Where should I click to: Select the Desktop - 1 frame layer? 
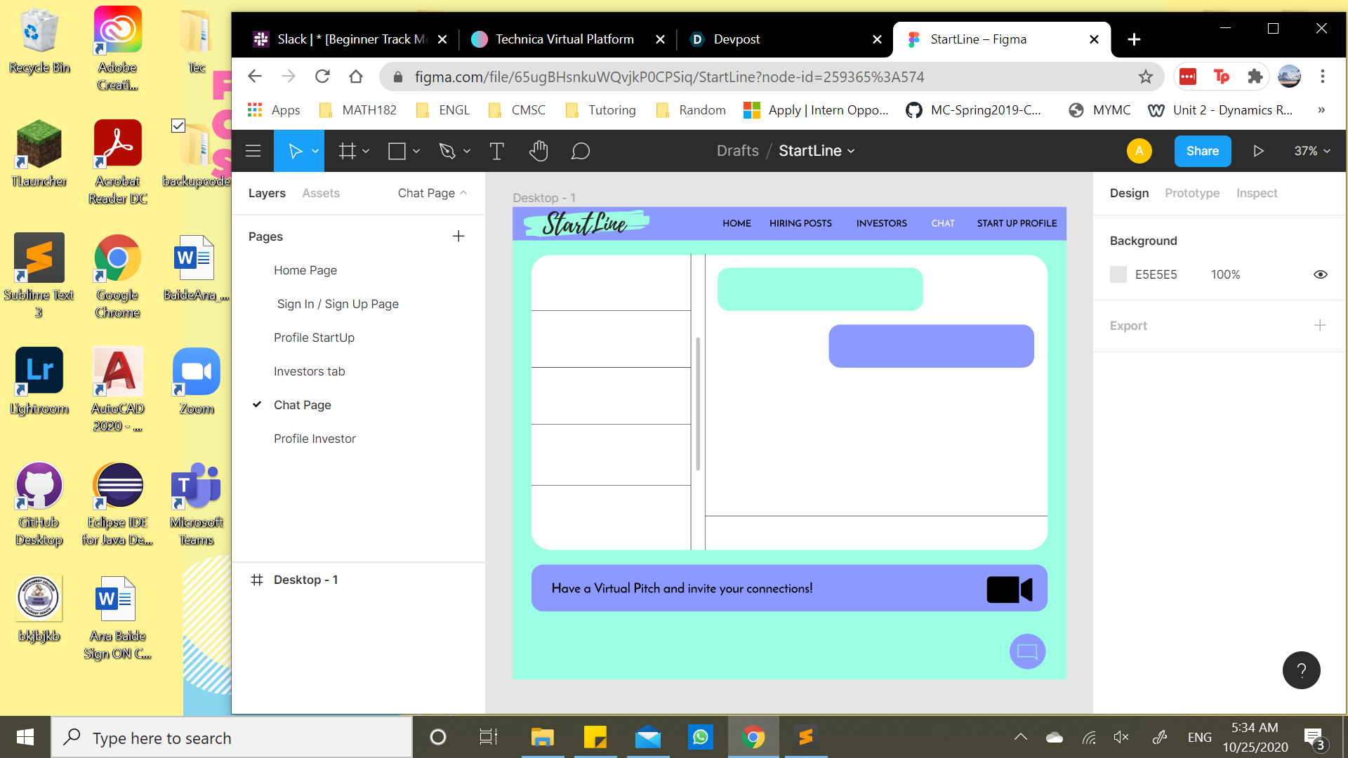[x=305, y=580]
